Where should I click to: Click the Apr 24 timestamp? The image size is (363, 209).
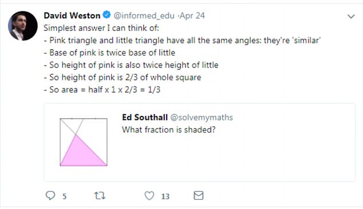(x=192, y=16)
